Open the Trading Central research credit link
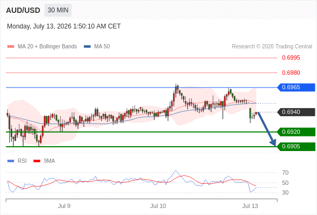This screenshot has height=215, width=317. 272,47
